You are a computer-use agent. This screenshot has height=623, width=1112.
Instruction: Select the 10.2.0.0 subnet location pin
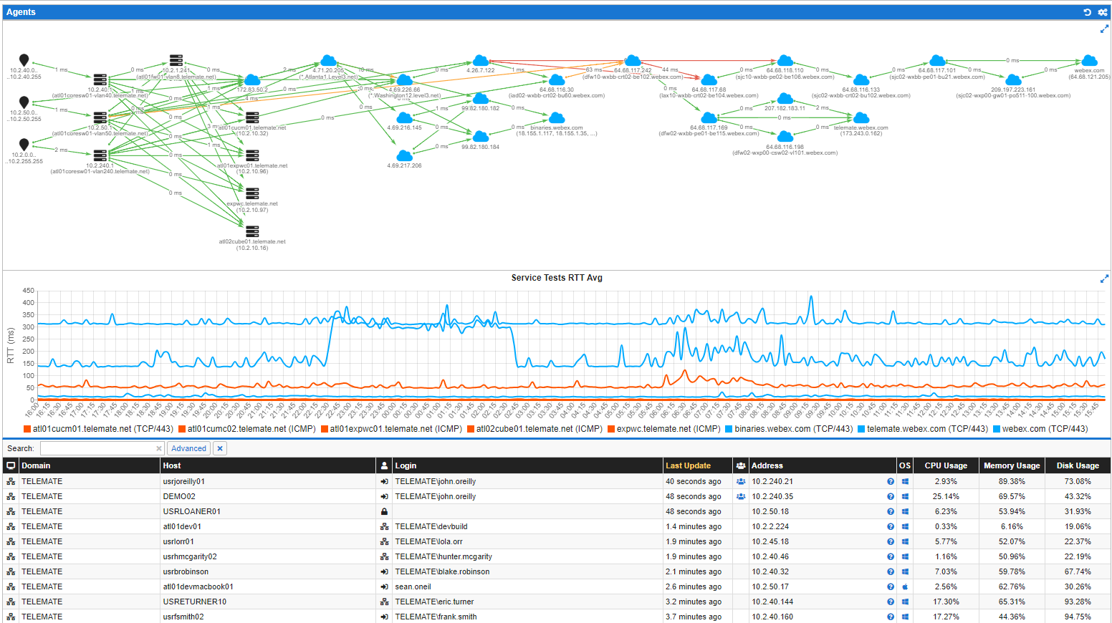[x=24, y=145]
